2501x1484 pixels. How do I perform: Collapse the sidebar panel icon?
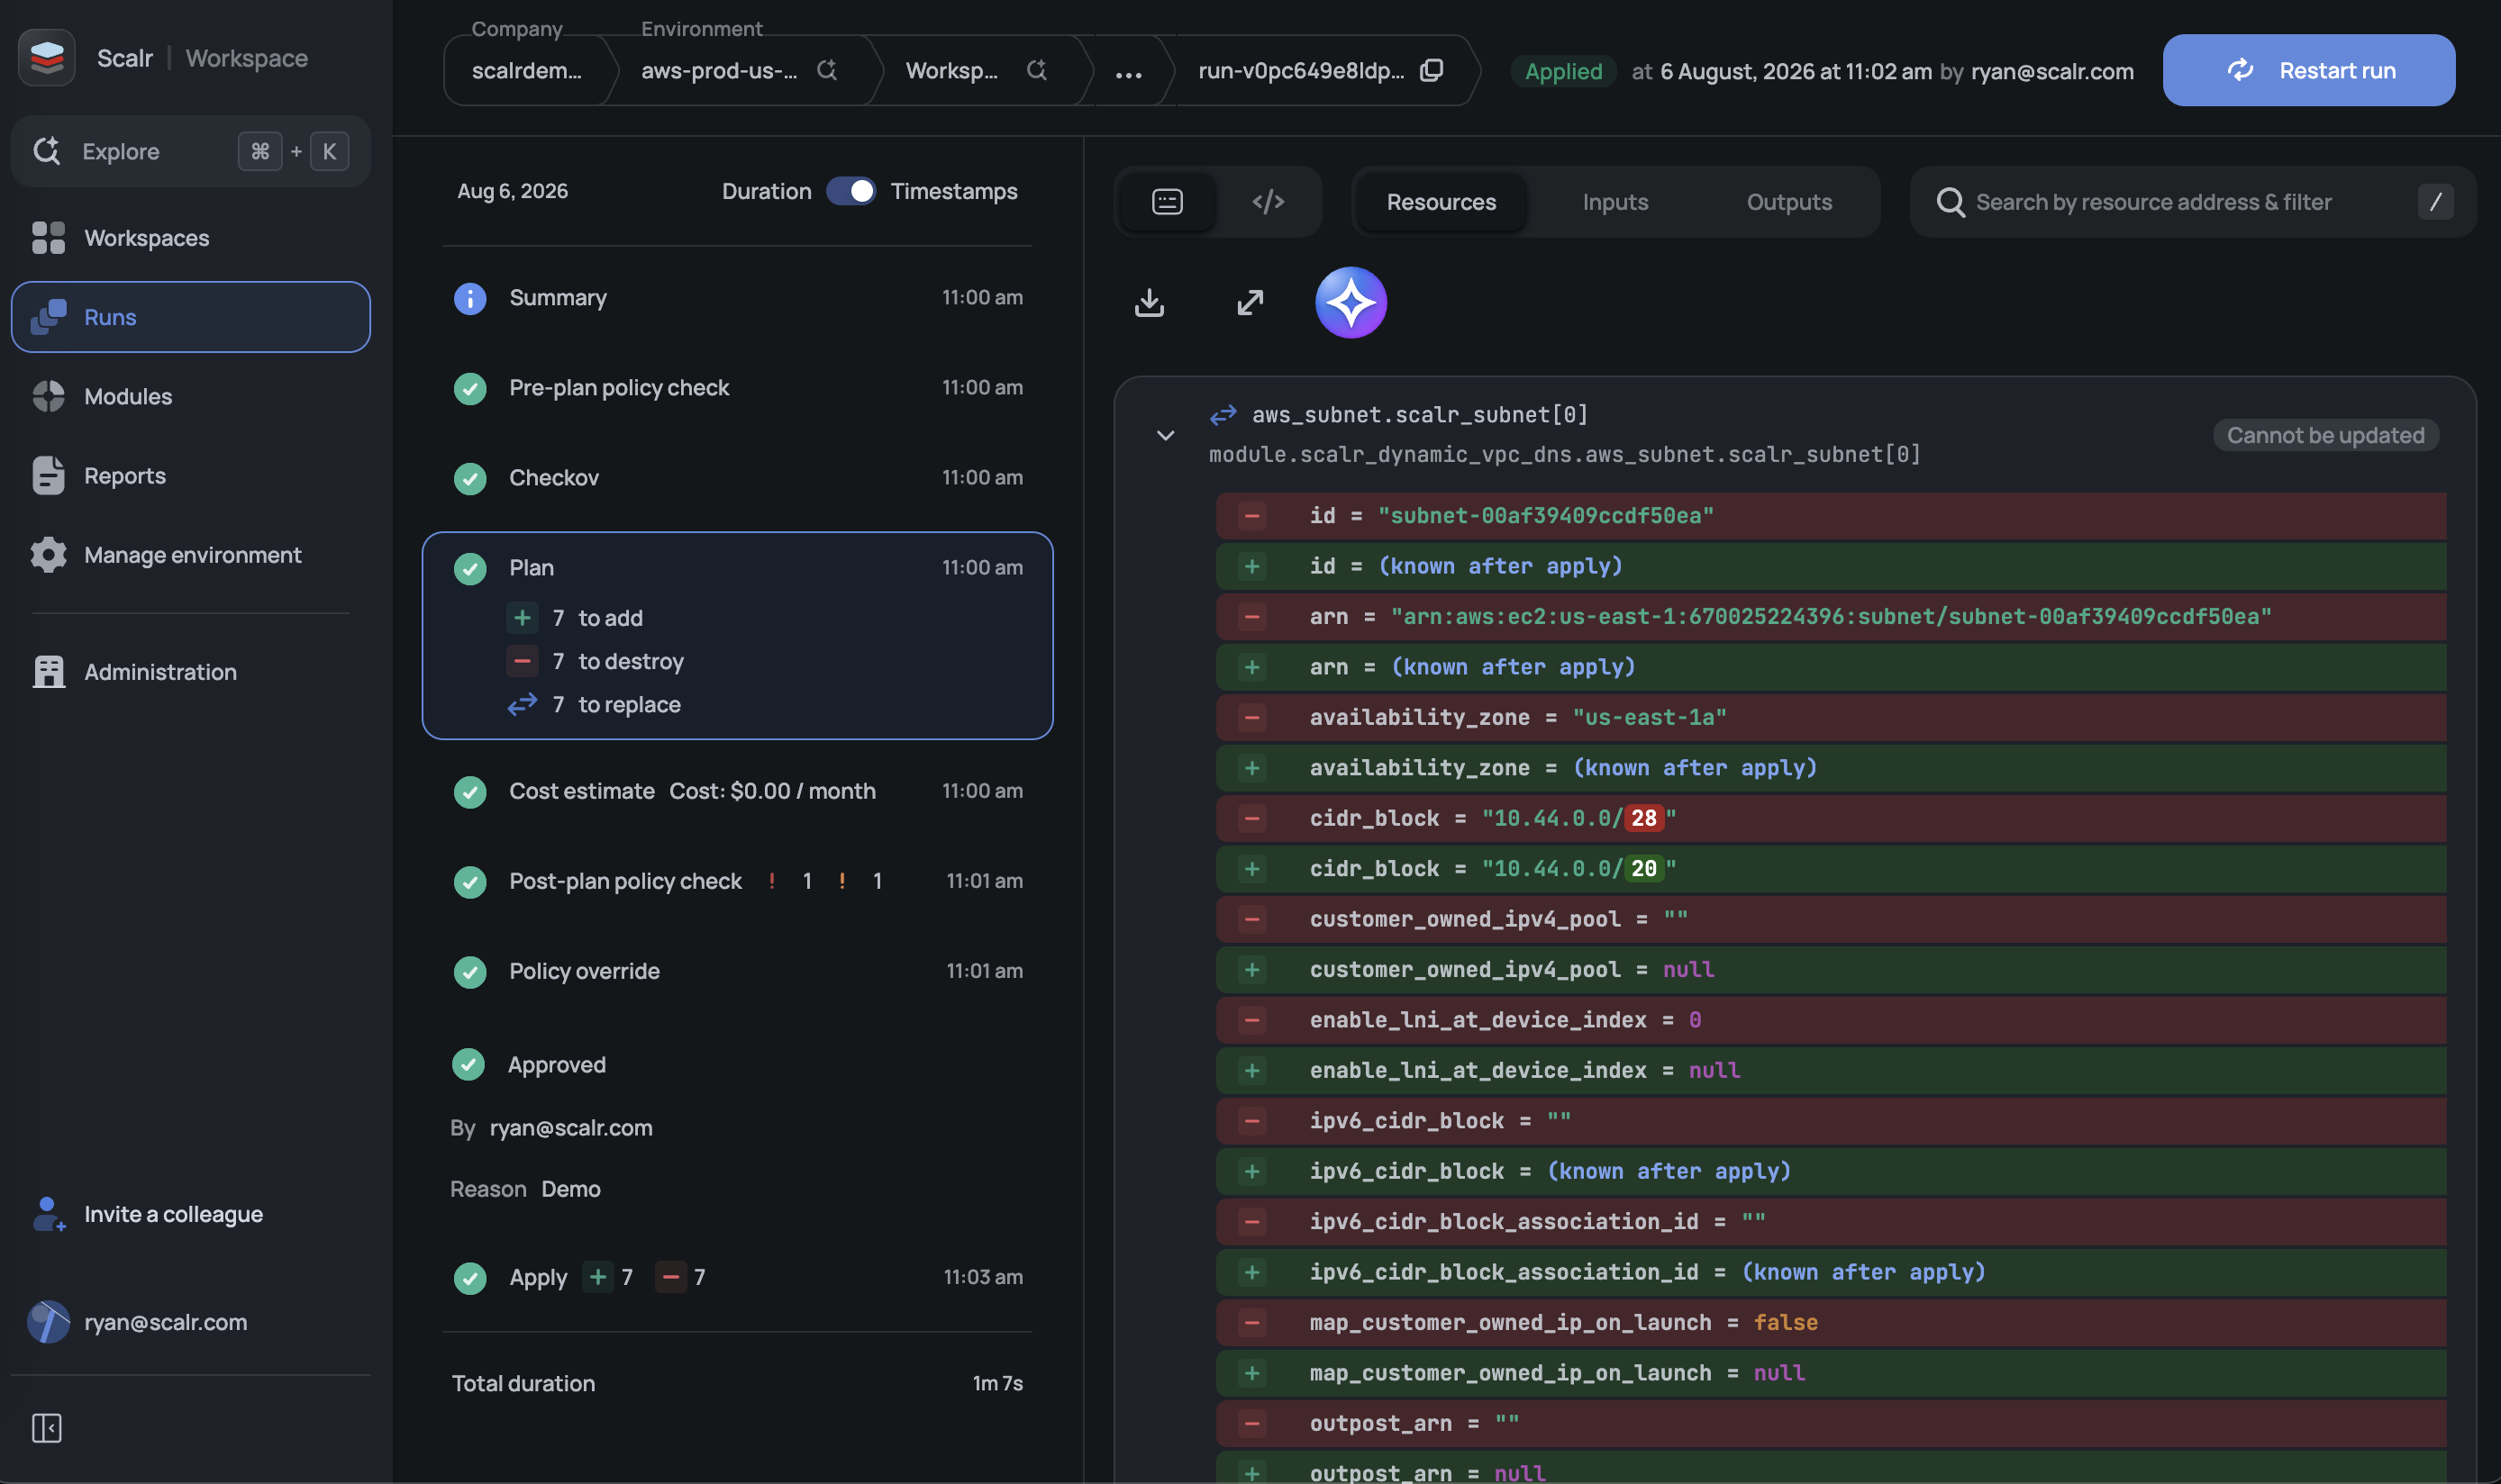point(47,1428)
